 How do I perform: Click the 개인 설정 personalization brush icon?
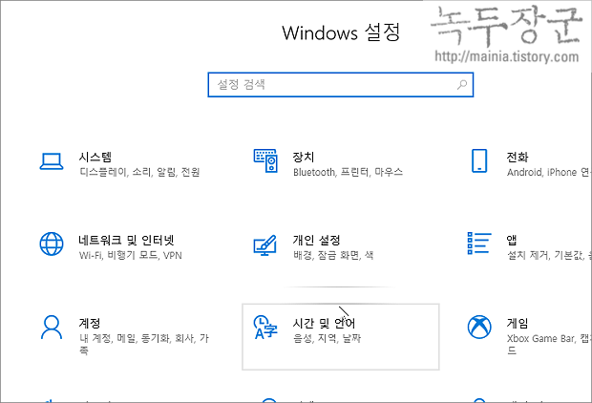[265, 244]
